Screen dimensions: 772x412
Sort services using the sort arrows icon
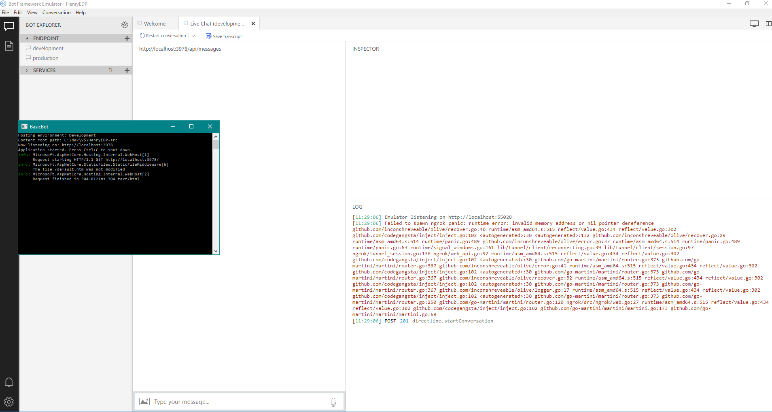tap(111, 70)
